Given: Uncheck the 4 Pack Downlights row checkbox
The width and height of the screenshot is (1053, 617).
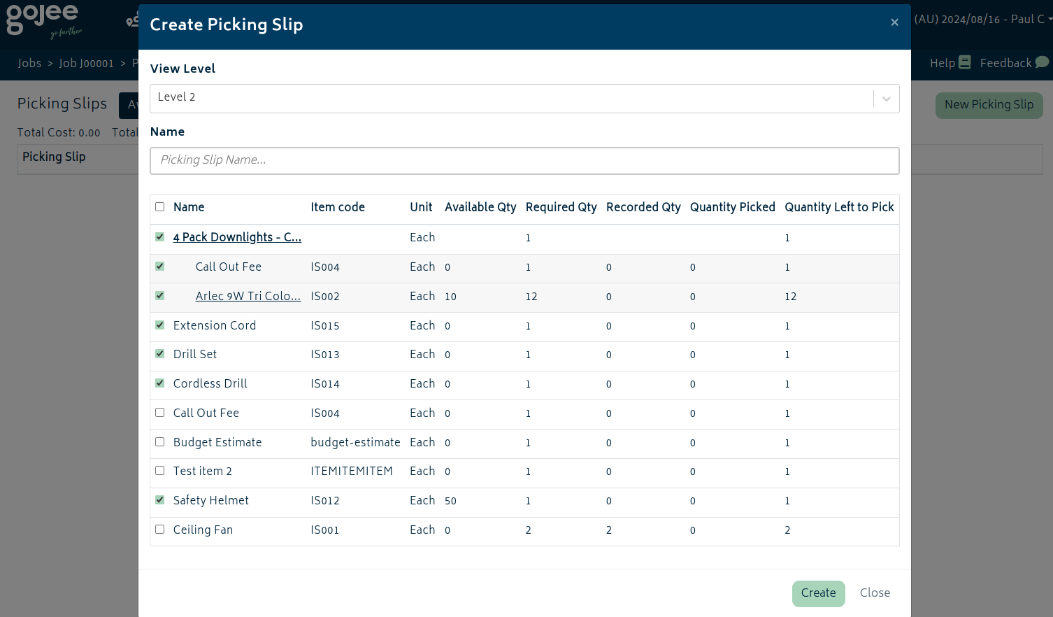Looking at the screenshot, I should 160,237.
